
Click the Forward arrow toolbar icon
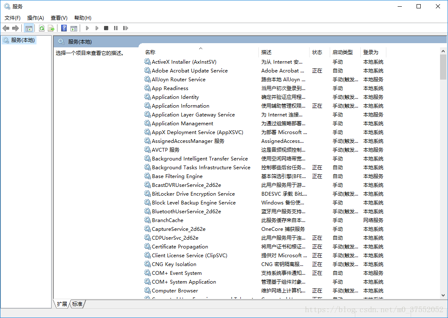16,28
